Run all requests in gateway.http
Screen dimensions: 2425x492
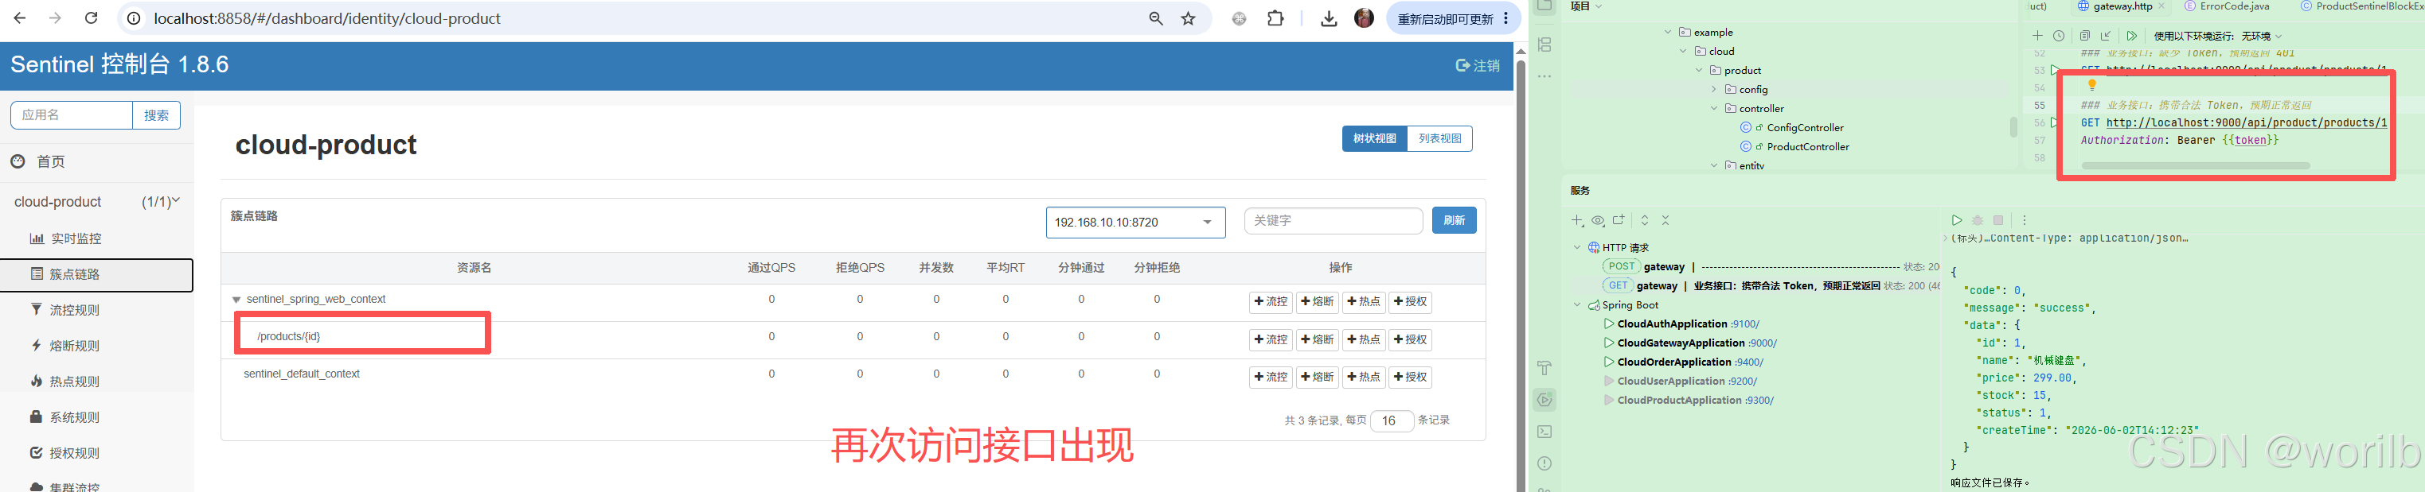click(2132, 36)
